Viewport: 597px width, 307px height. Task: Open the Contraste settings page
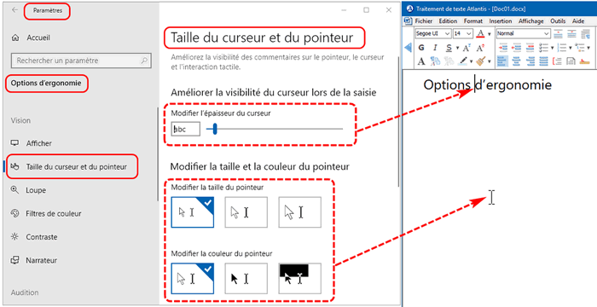[x=42, y=237]
